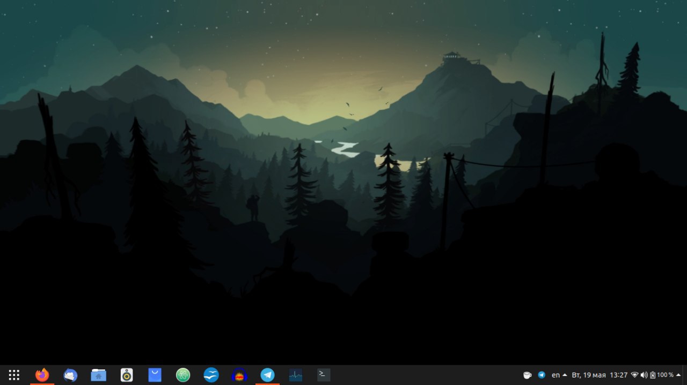
Task: Open the system monitor icon
Action: (296, 375)
